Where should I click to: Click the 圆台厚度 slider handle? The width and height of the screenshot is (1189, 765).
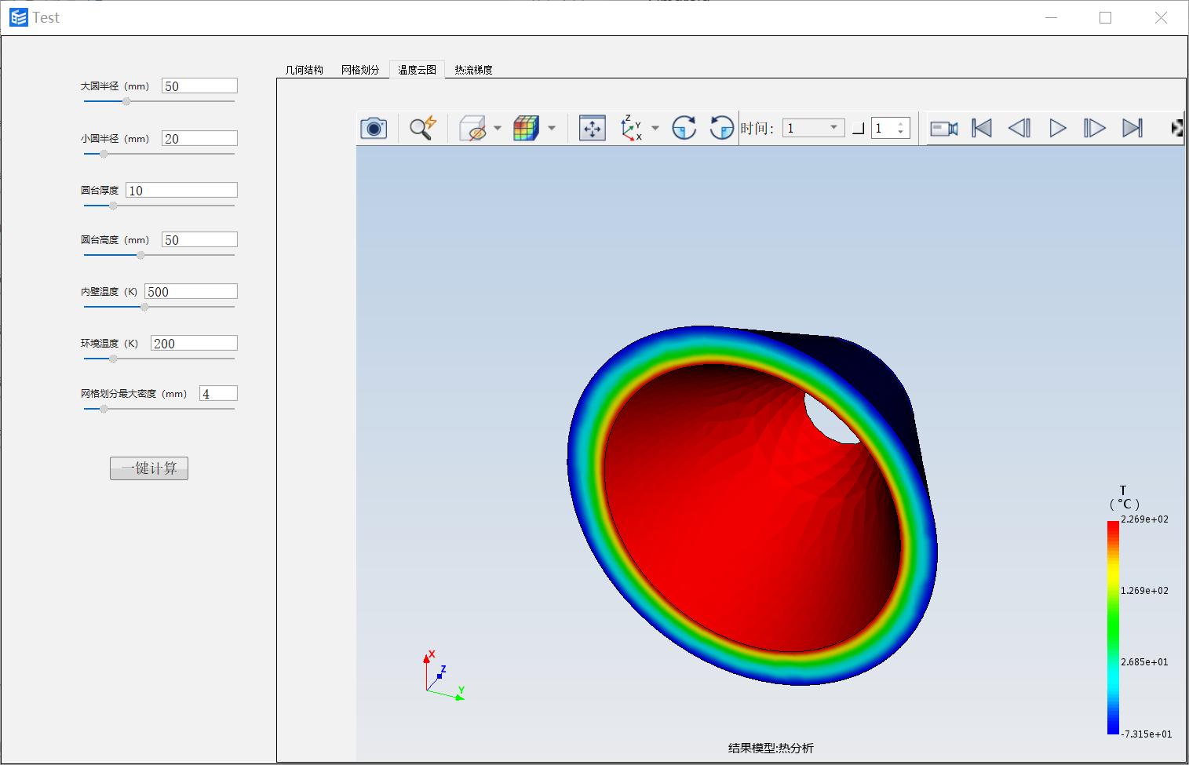(113, 206)
